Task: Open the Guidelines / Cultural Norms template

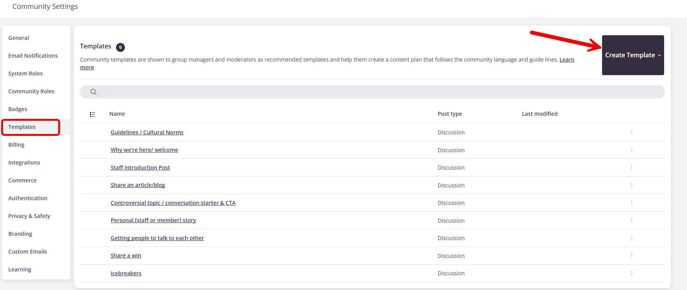Action: pos(147,132)
